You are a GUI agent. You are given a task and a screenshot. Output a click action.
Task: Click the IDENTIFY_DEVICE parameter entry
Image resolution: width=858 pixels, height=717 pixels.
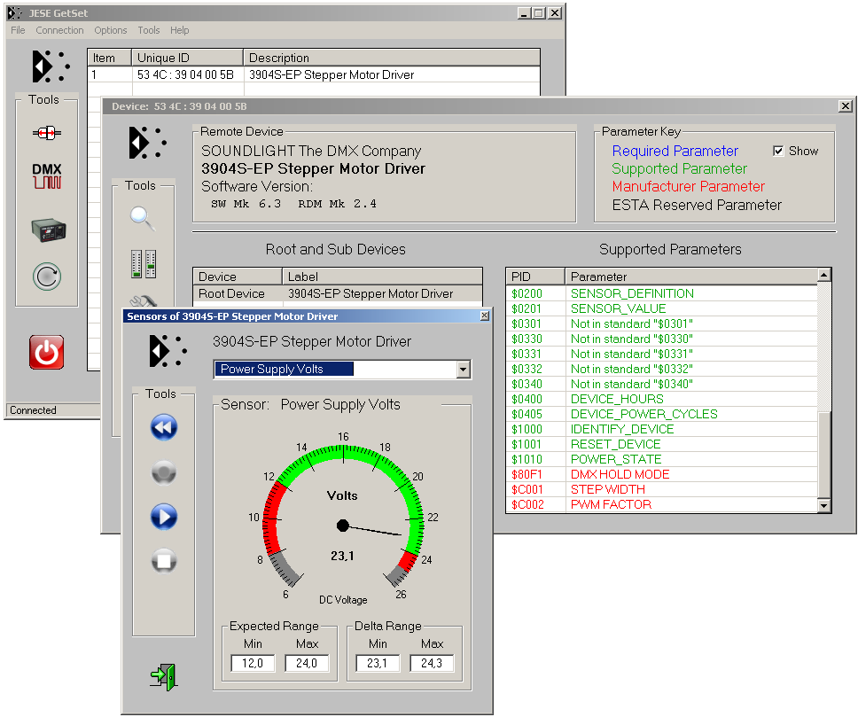[621, 429]
